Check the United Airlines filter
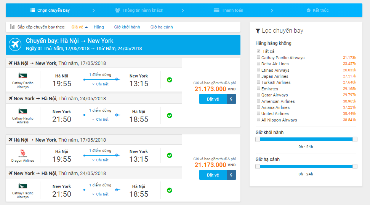Image resolution: width=370 pixels, height=205 pixels. coord(259,113)
